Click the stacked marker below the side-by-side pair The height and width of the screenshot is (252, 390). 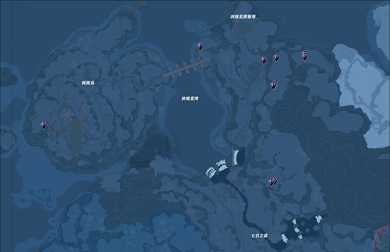pyautogui.click(x=273, y=86)
